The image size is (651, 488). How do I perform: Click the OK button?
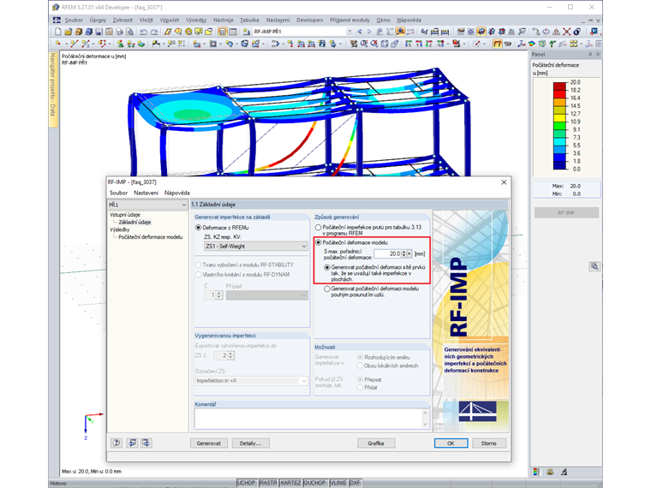(x=451, y=443)
